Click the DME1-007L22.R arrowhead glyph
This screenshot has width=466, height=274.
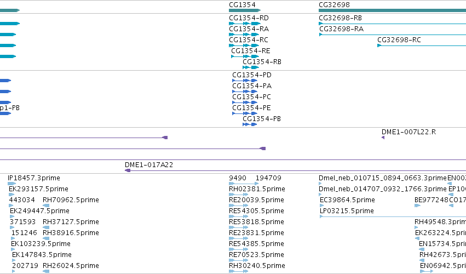pos(383,138)
